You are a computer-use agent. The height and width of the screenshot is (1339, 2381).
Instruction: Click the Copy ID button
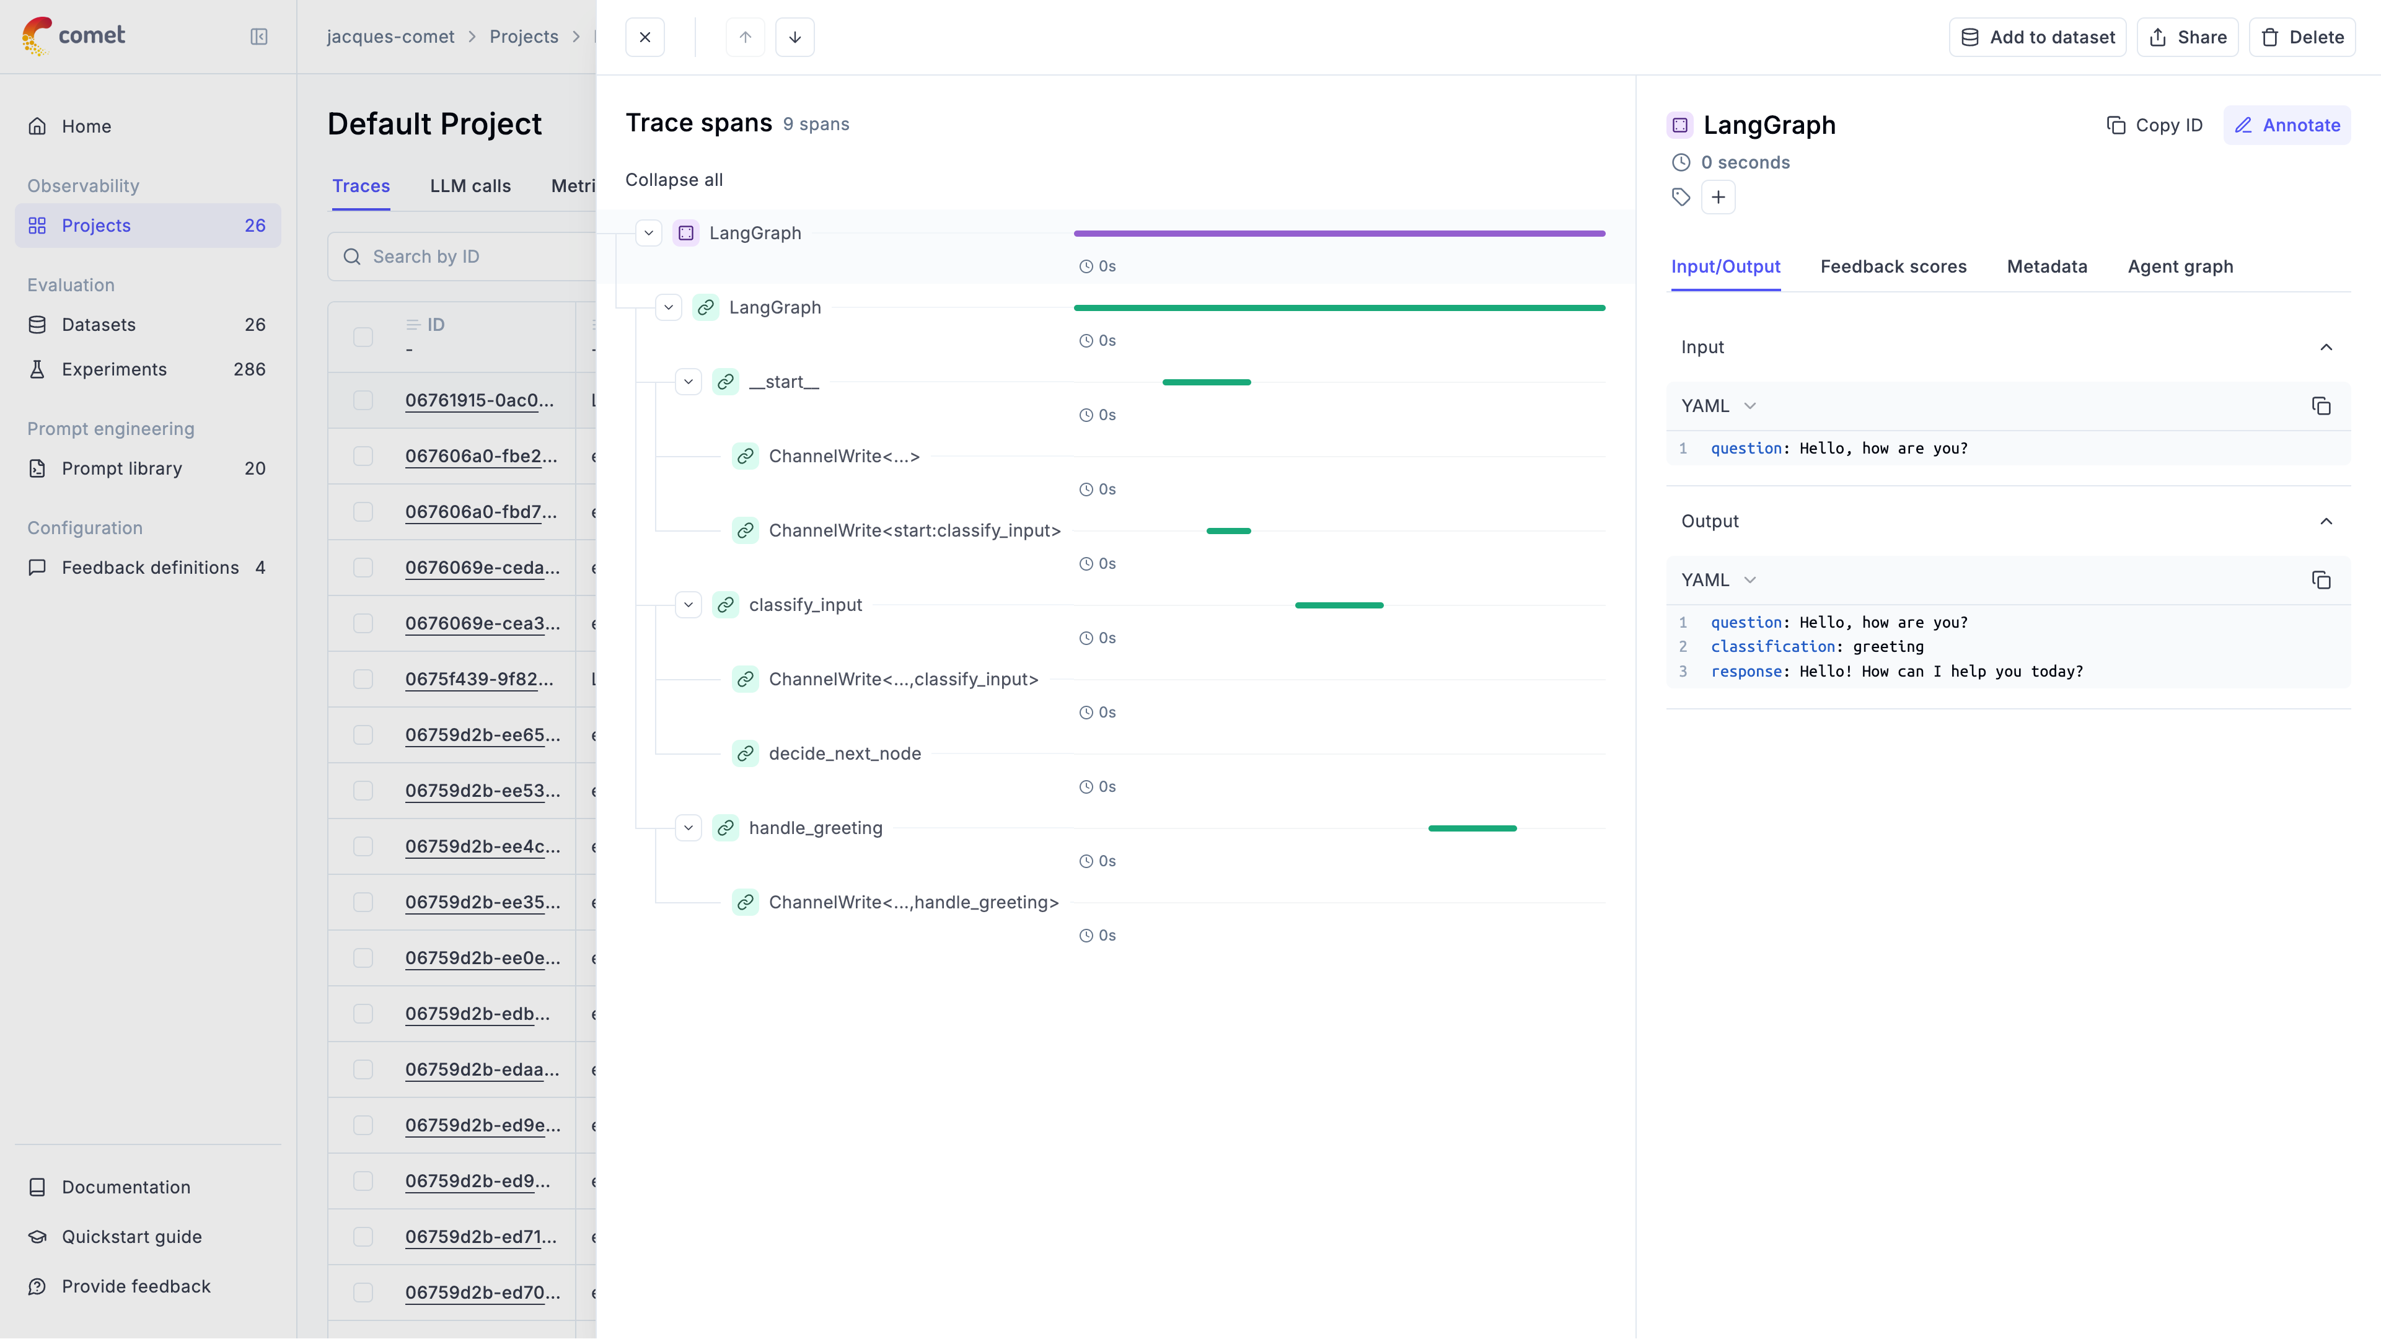[2155, 125]
